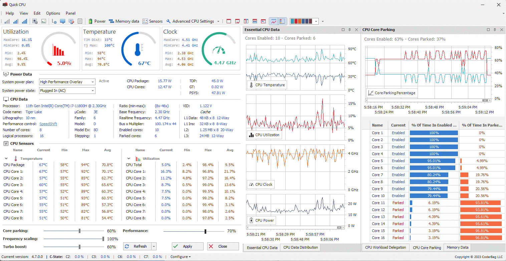
Task: Collapse the Utilization sensor group
Action: click(x=129, y=159)
